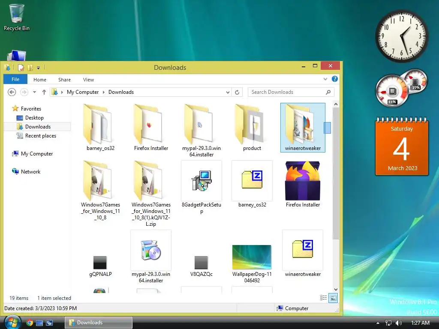Viewport: 439px width, 329px height.
Task: Click the breadcrumb root arrow
Action: [62, 92]
